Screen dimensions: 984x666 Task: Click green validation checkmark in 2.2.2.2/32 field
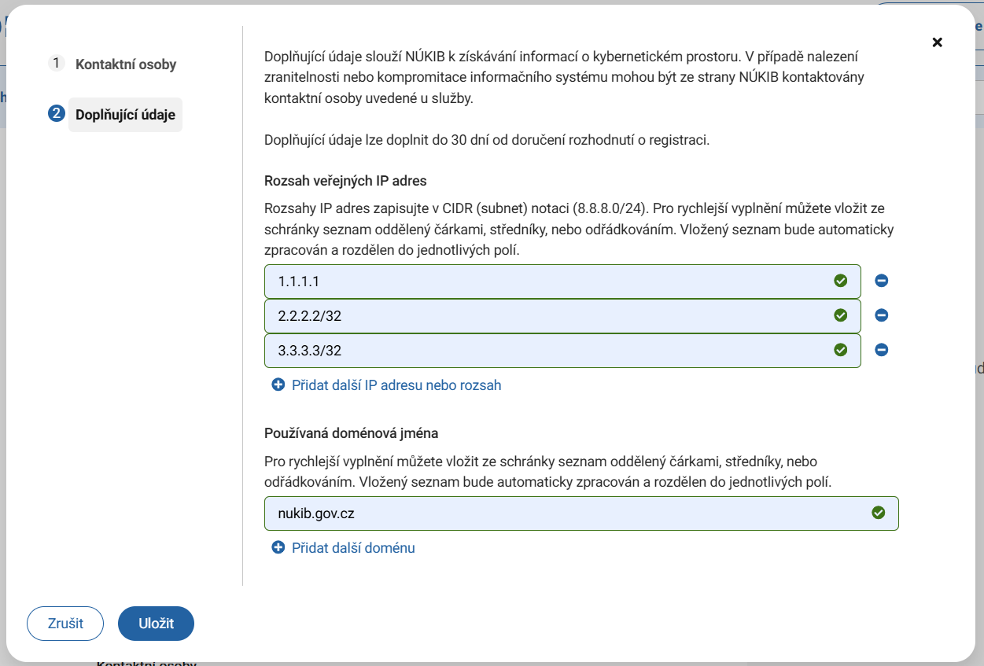[840, 315]
